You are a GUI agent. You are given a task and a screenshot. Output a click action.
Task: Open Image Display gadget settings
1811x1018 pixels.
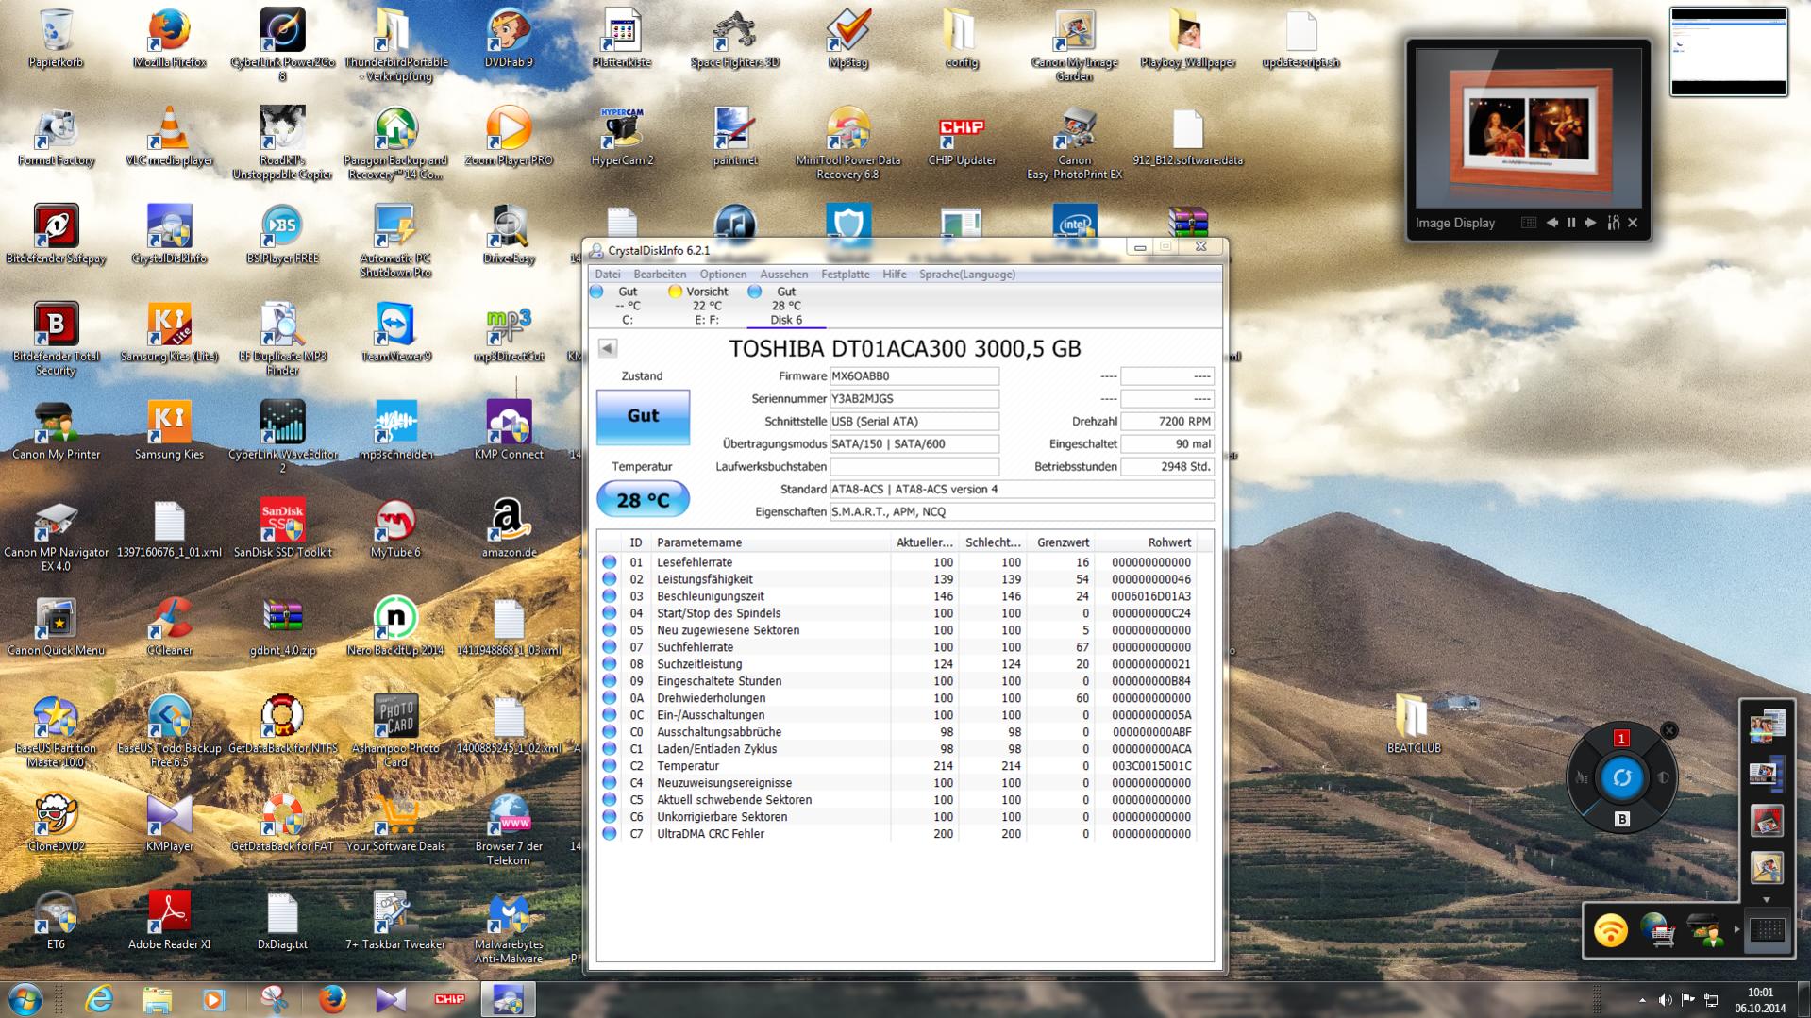tap(1613, 223)
